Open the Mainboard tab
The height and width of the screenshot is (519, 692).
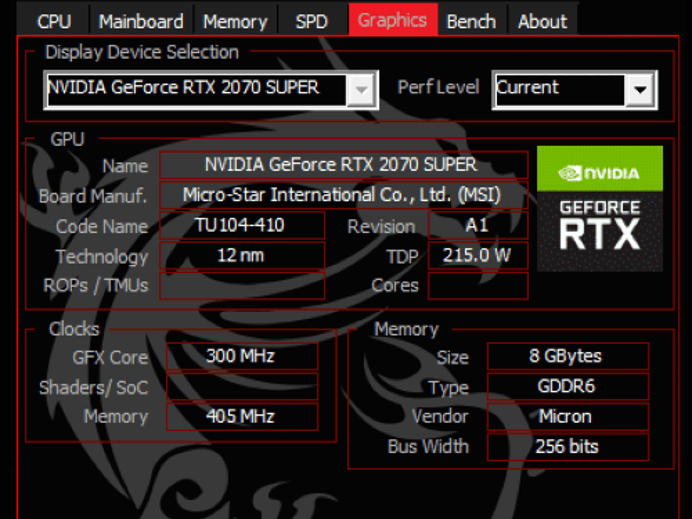point(141,21)
